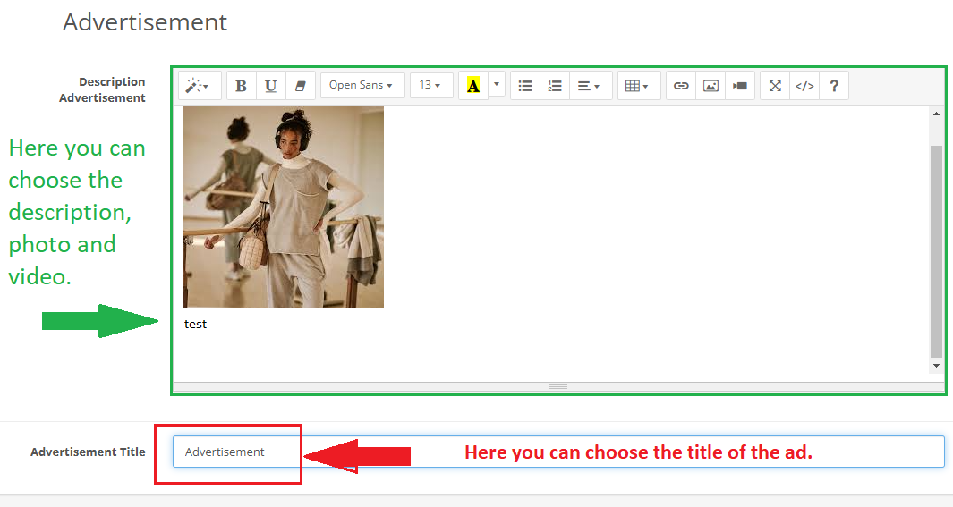
Task: Toggle bold formatting
Action: click(x=241, y=86)
